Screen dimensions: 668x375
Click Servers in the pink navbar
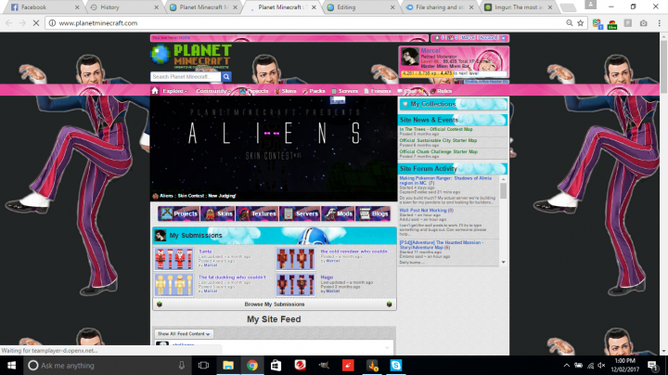(344, 91)
